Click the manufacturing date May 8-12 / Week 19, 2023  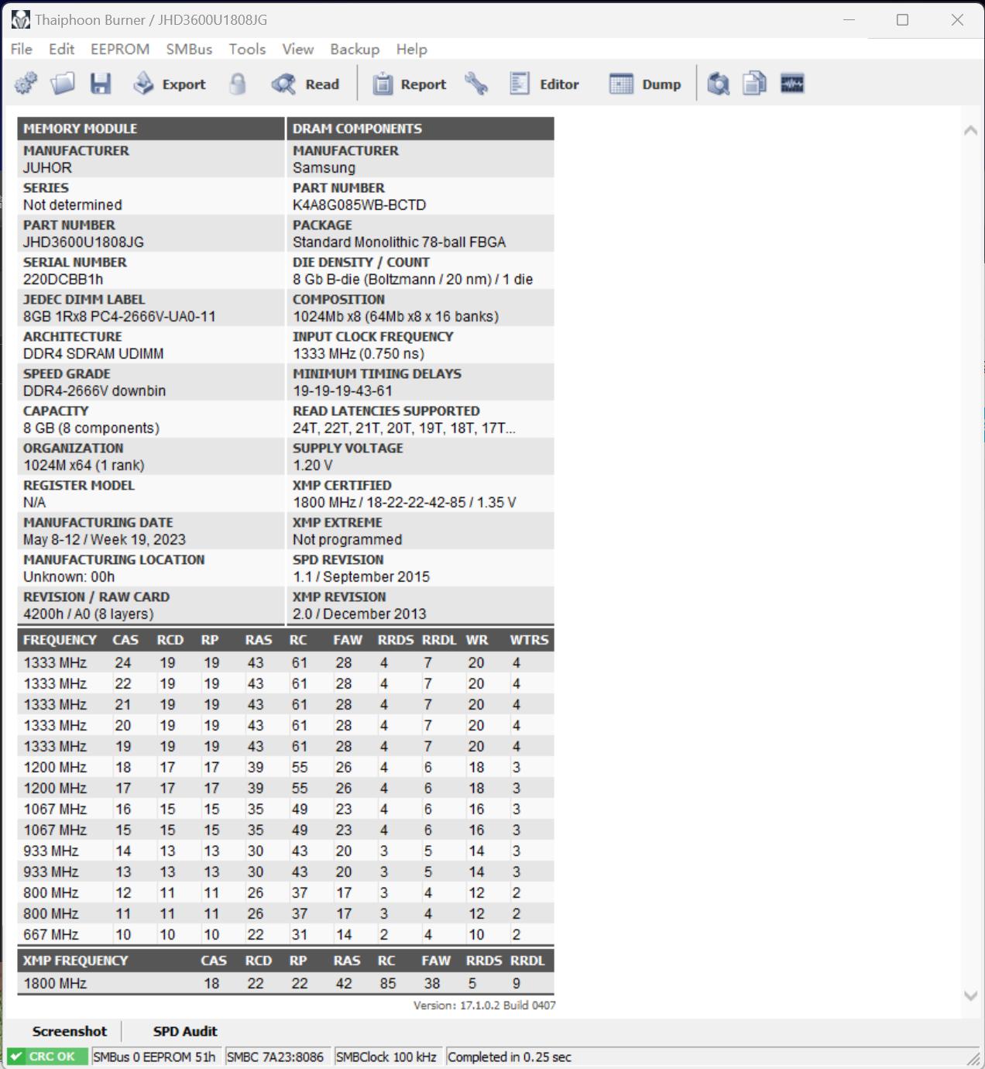(x=105, y=539)
